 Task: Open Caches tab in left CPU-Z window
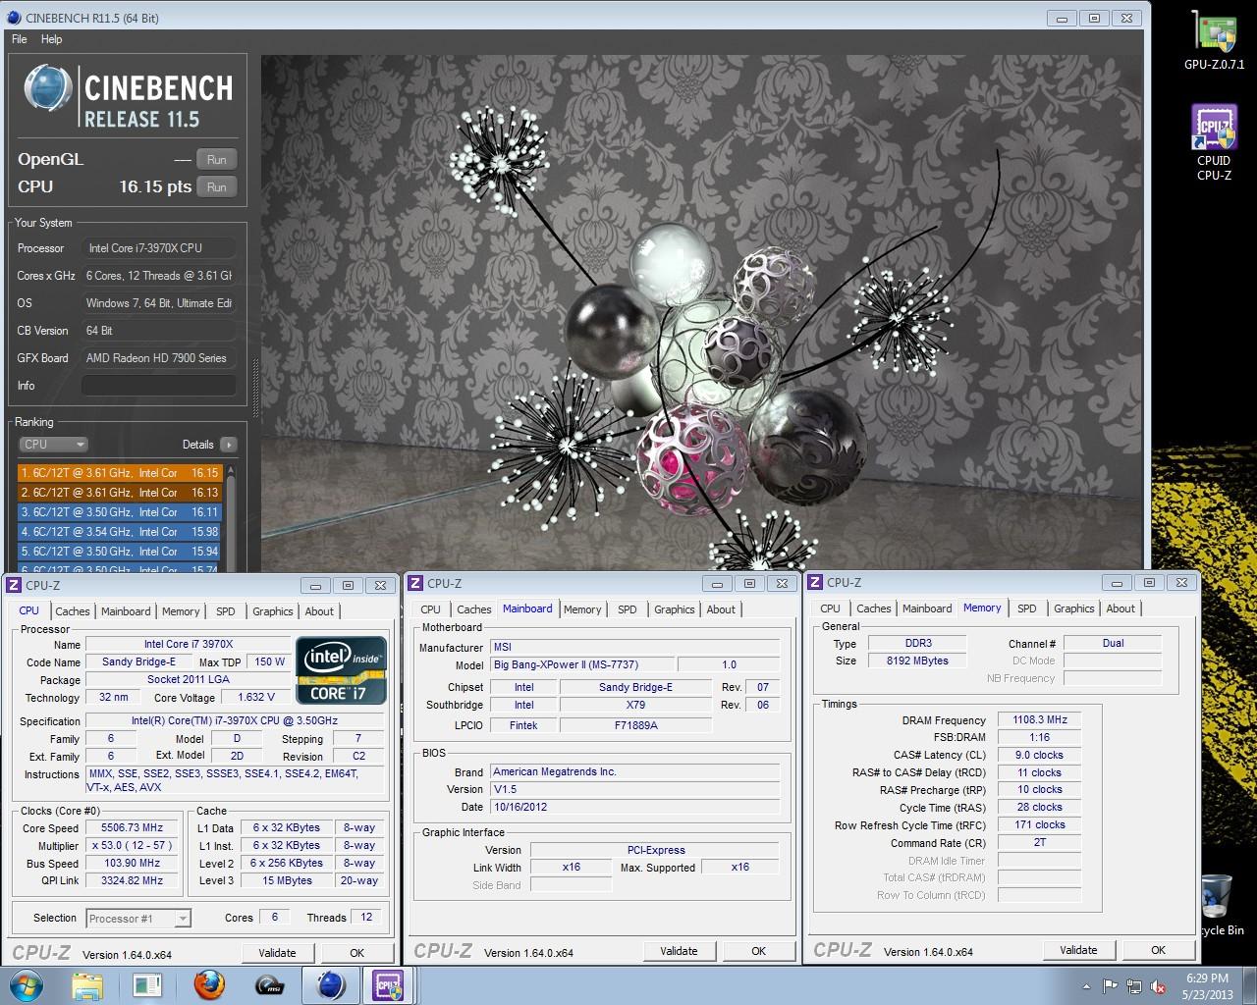(x=73, y=611)
